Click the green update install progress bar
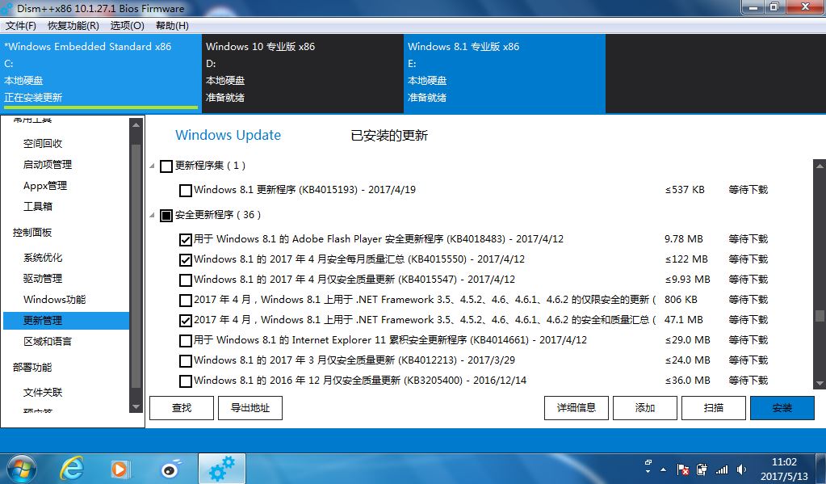826x484 pixels. pyautogui.click(x=101, y=107)
